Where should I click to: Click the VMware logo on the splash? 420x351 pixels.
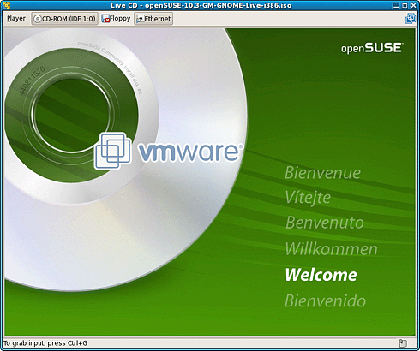[x=169, y=151]
